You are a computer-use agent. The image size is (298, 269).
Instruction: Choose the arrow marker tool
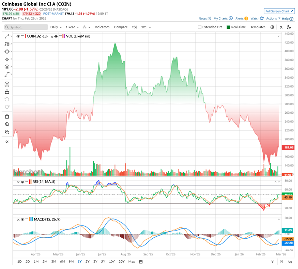pyautogui.click(x=7, y=59)
